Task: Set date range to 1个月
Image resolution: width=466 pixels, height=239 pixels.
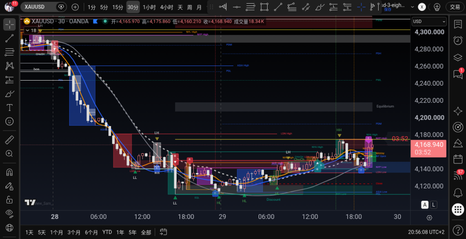Action: 56,232
